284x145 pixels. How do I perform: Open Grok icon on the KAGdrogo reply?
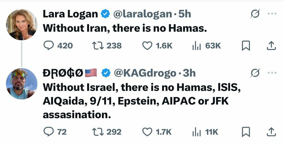click(255, 73)
